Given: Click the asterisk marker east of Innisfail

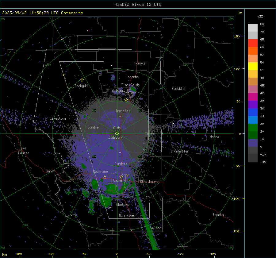Looking at the screenshot, I should point(146,106).
